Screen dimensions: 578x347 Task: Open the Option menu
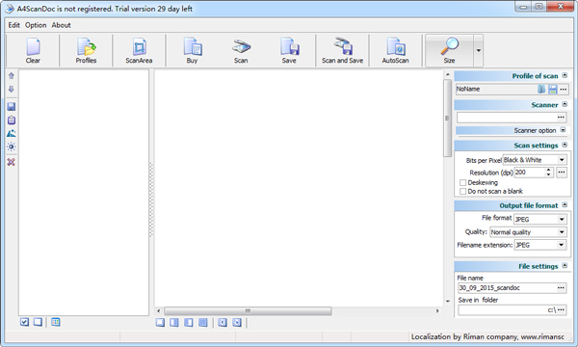tap(36, 25)
